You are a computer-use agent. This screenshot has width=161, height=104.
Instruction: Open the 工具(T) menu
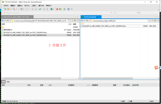34,6
